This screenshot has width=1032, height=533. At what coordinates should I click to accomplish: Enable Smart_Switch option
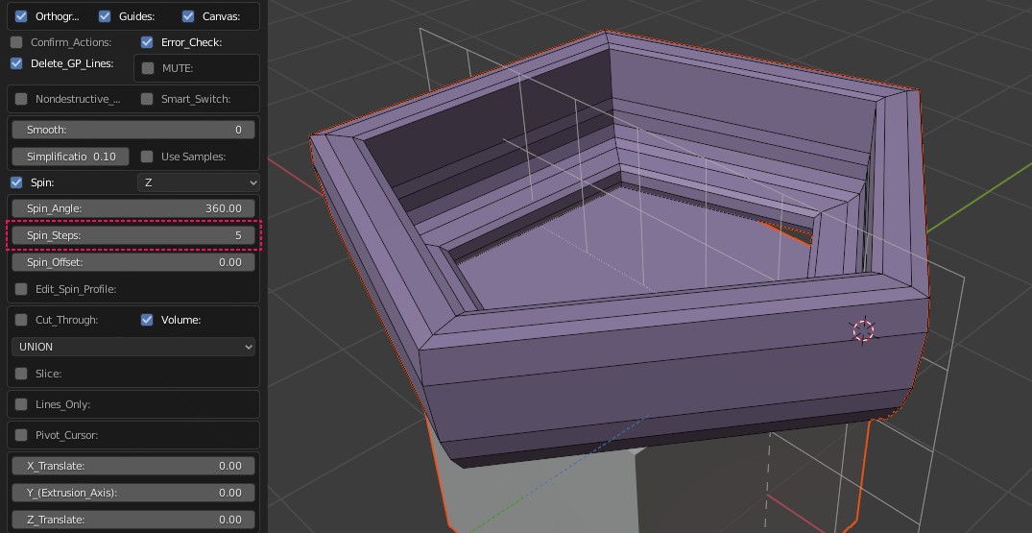tap(147, 99)
